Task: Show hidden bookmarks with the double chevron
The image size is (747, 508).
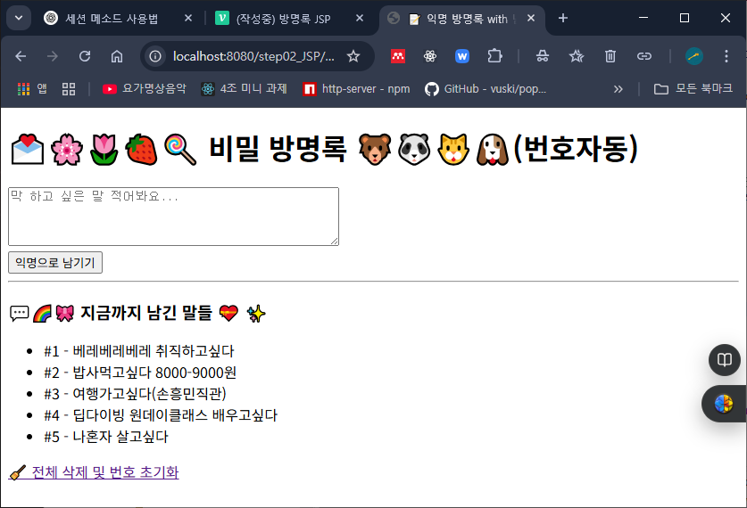Action: (x=618, y=89)
